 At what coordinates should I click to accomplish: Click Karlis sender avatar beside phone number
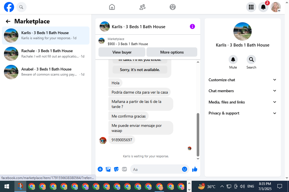pyautogui.click(x=103, y=140)
